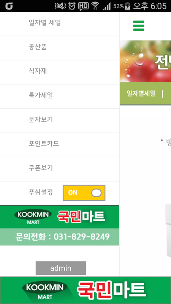This screenshot has height=304, width=171.
Task: Open the 공산품 menu item
Action: click(60, 48)
